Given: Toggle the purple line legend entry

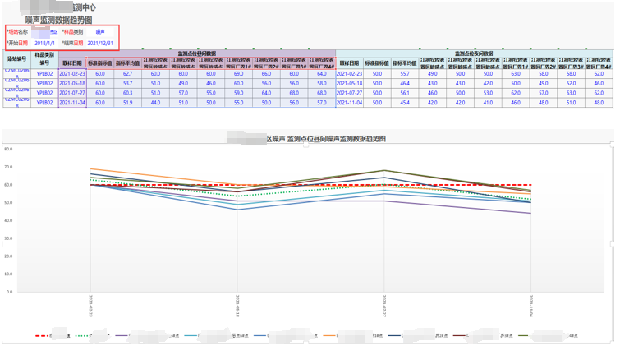Looking at the screenshot, I should tap(123, 335).
